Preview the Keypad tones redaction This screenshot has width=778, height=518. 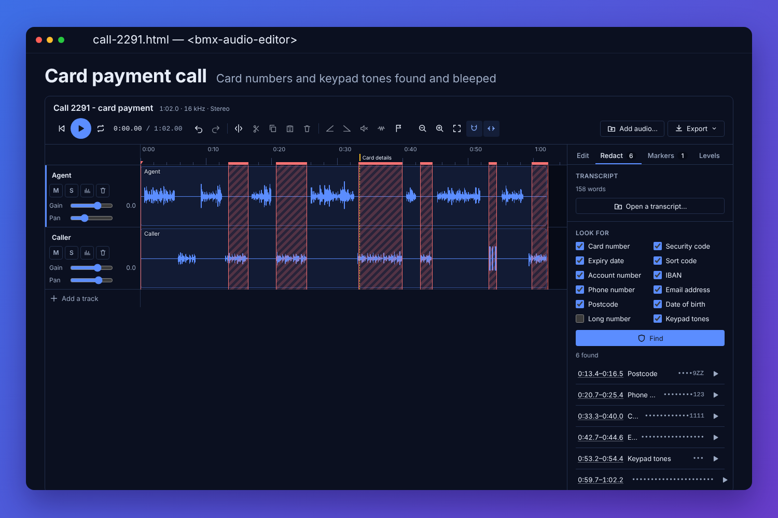coord(716,458)
